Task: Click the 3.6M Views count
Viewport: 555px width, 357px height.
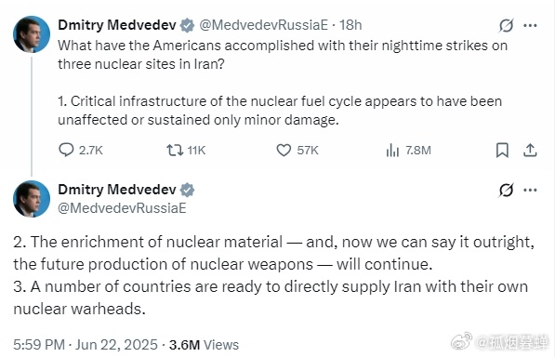Action: click(x=204, y=345)
